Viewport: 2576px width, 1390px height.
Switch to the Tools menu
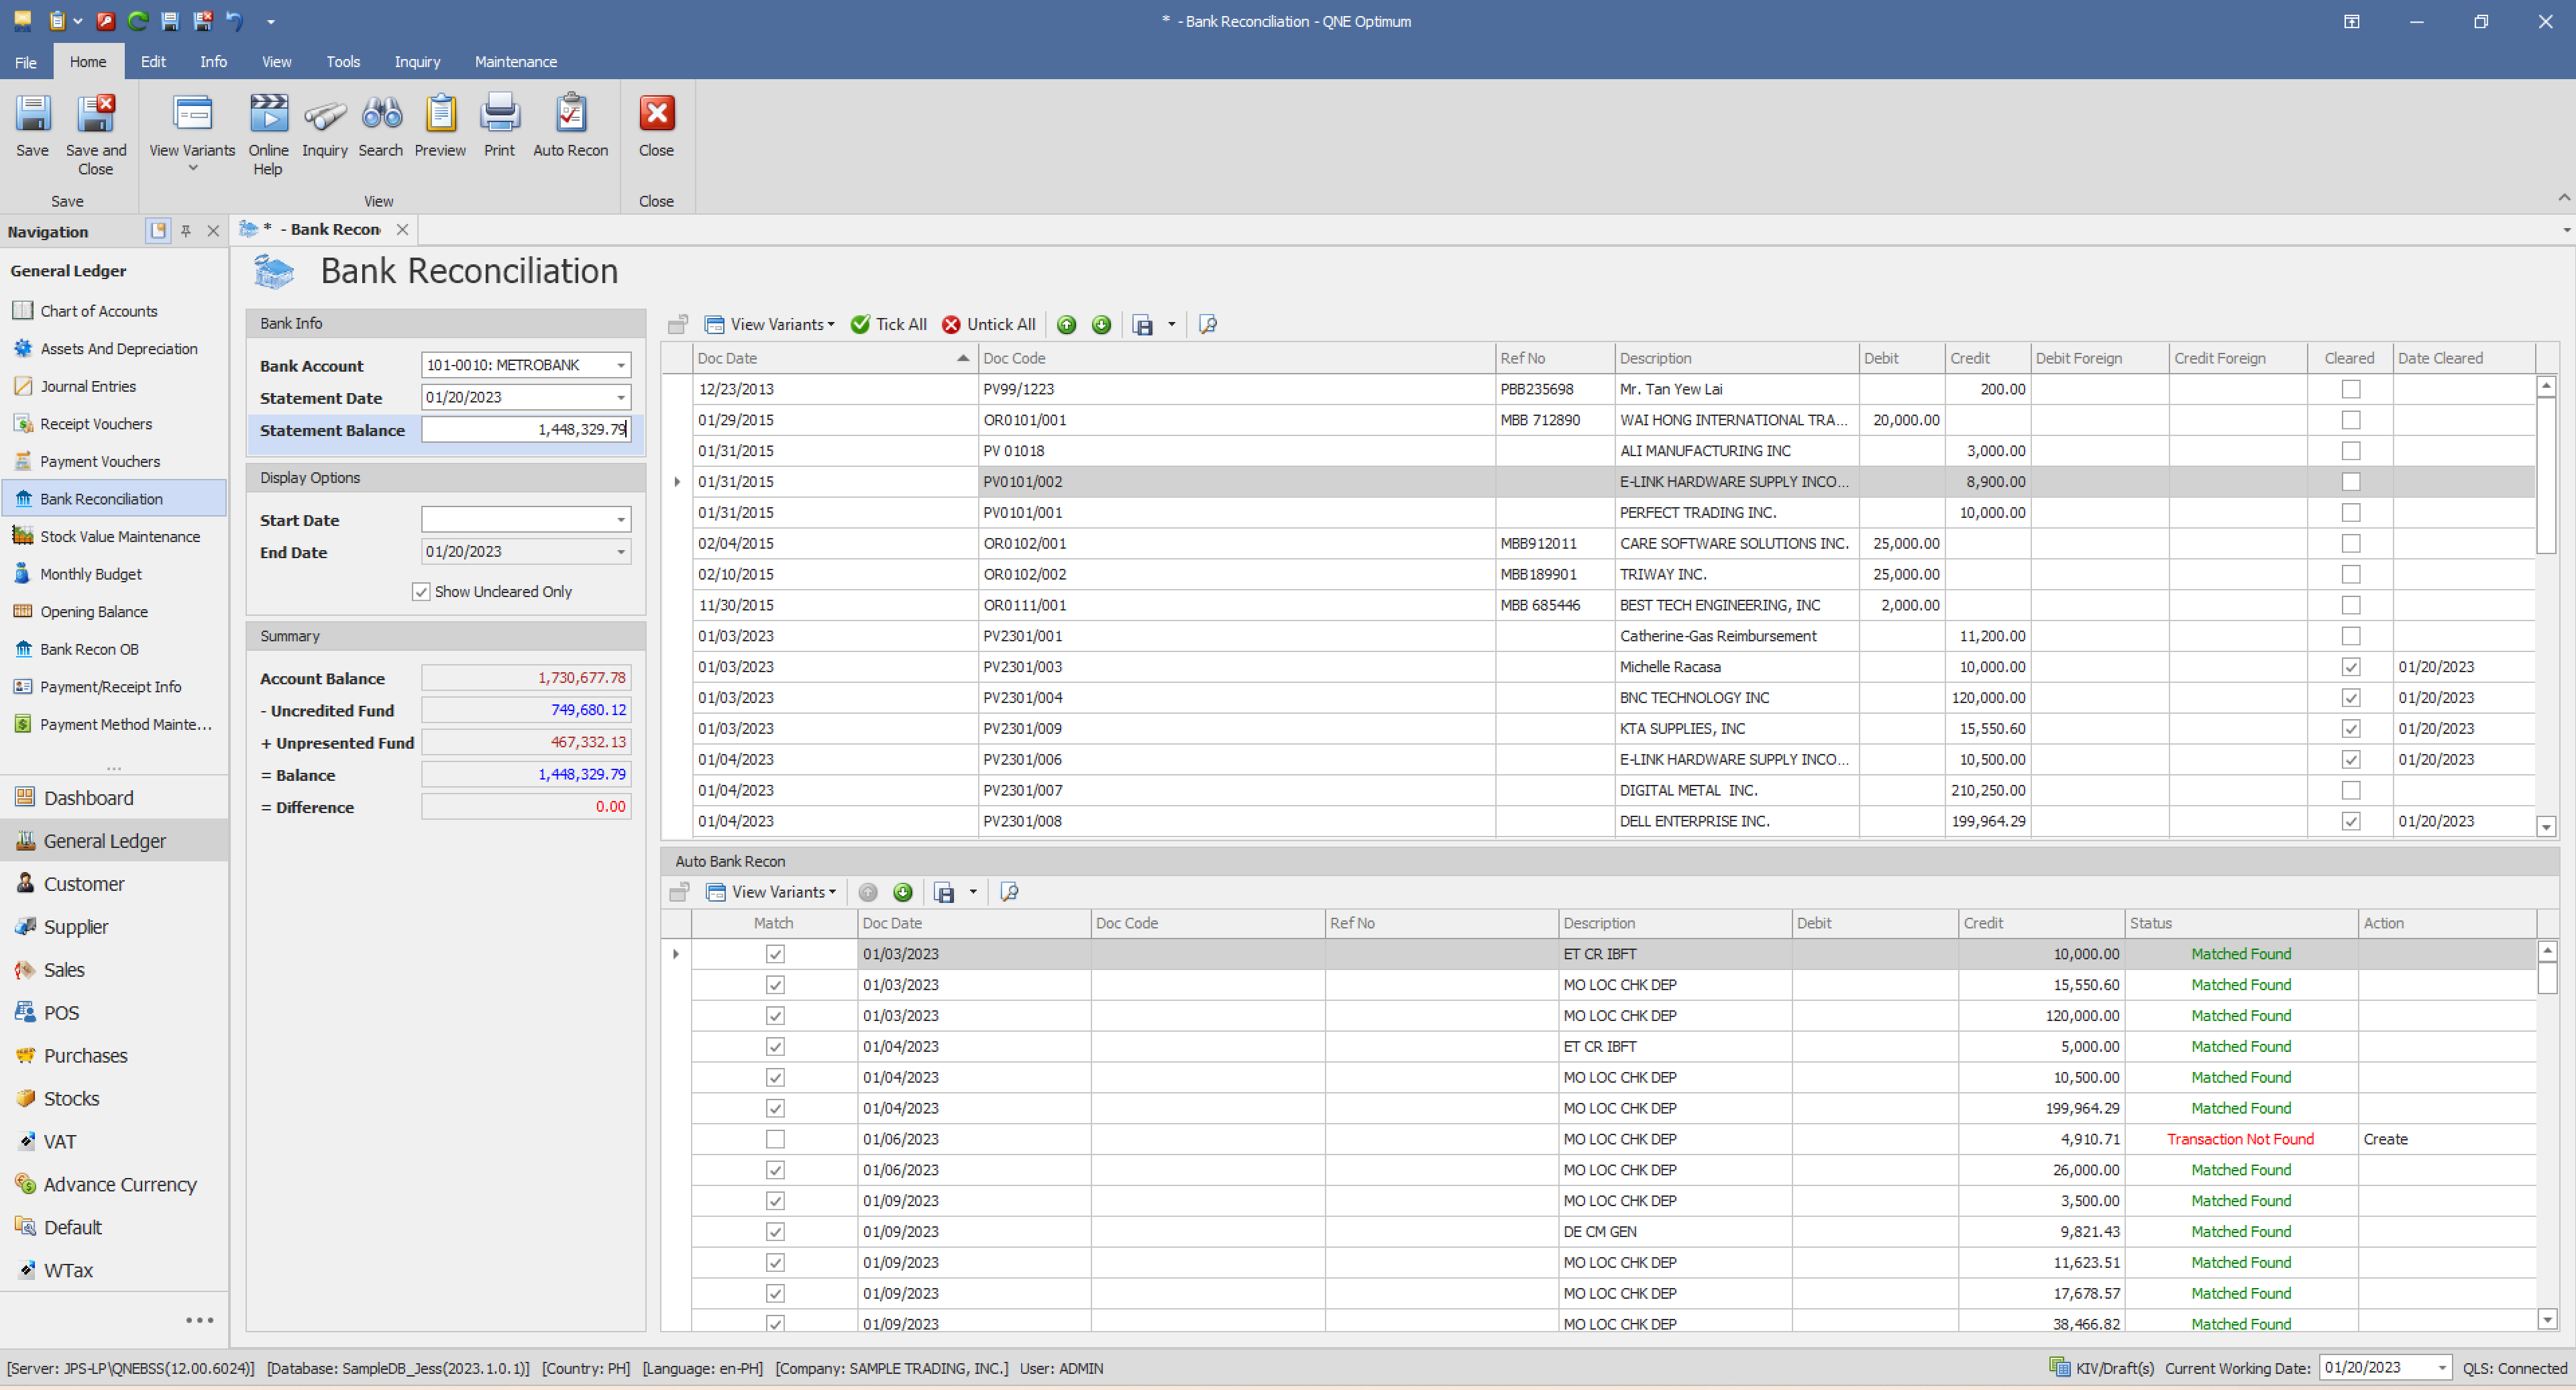pos(342,61)
